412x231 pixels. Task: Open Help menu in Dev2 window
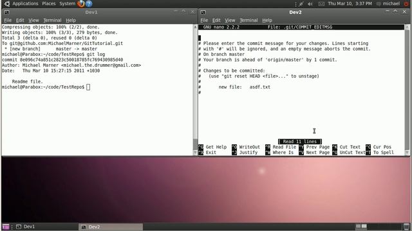pyautogui.click(x=267, y=20)
